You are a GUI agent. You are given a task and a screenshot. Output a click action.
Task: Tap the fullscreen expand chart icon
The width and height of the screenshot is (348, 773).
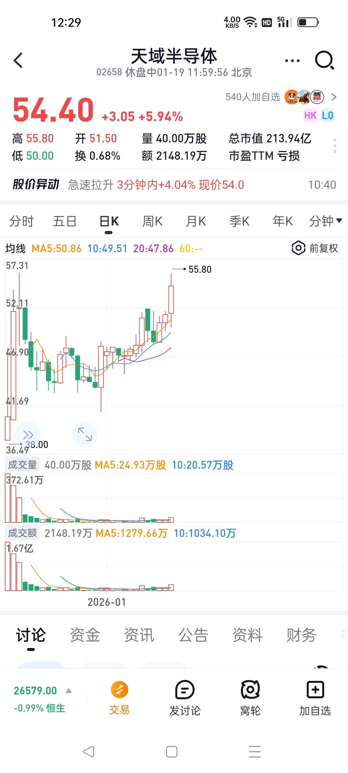(85, 434)
